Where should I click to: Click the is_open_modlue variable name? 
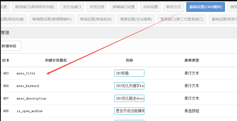tap(30, 111)
